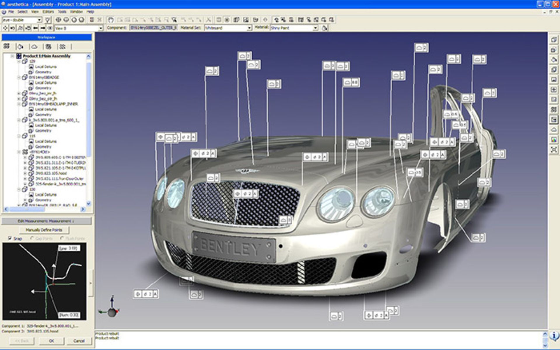The image size is (560, 350).
Task: Click the X delete icon in toolbar
Action: click(209, 20)
